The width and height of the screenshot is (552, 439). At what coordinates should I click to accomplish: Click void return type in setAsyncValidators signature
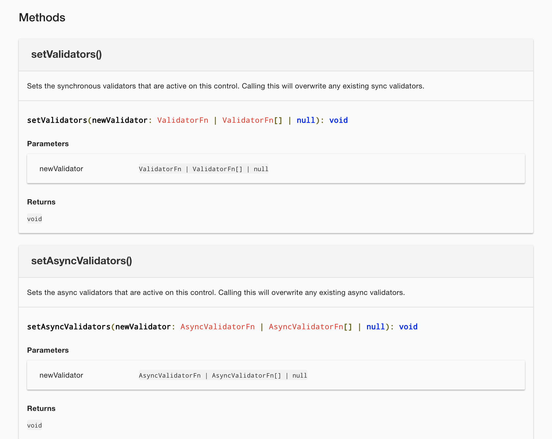408,327
